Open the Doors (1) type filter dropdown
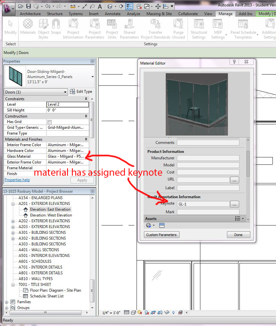This screenshot has width=276, height=326. click(x=36, y=92)
